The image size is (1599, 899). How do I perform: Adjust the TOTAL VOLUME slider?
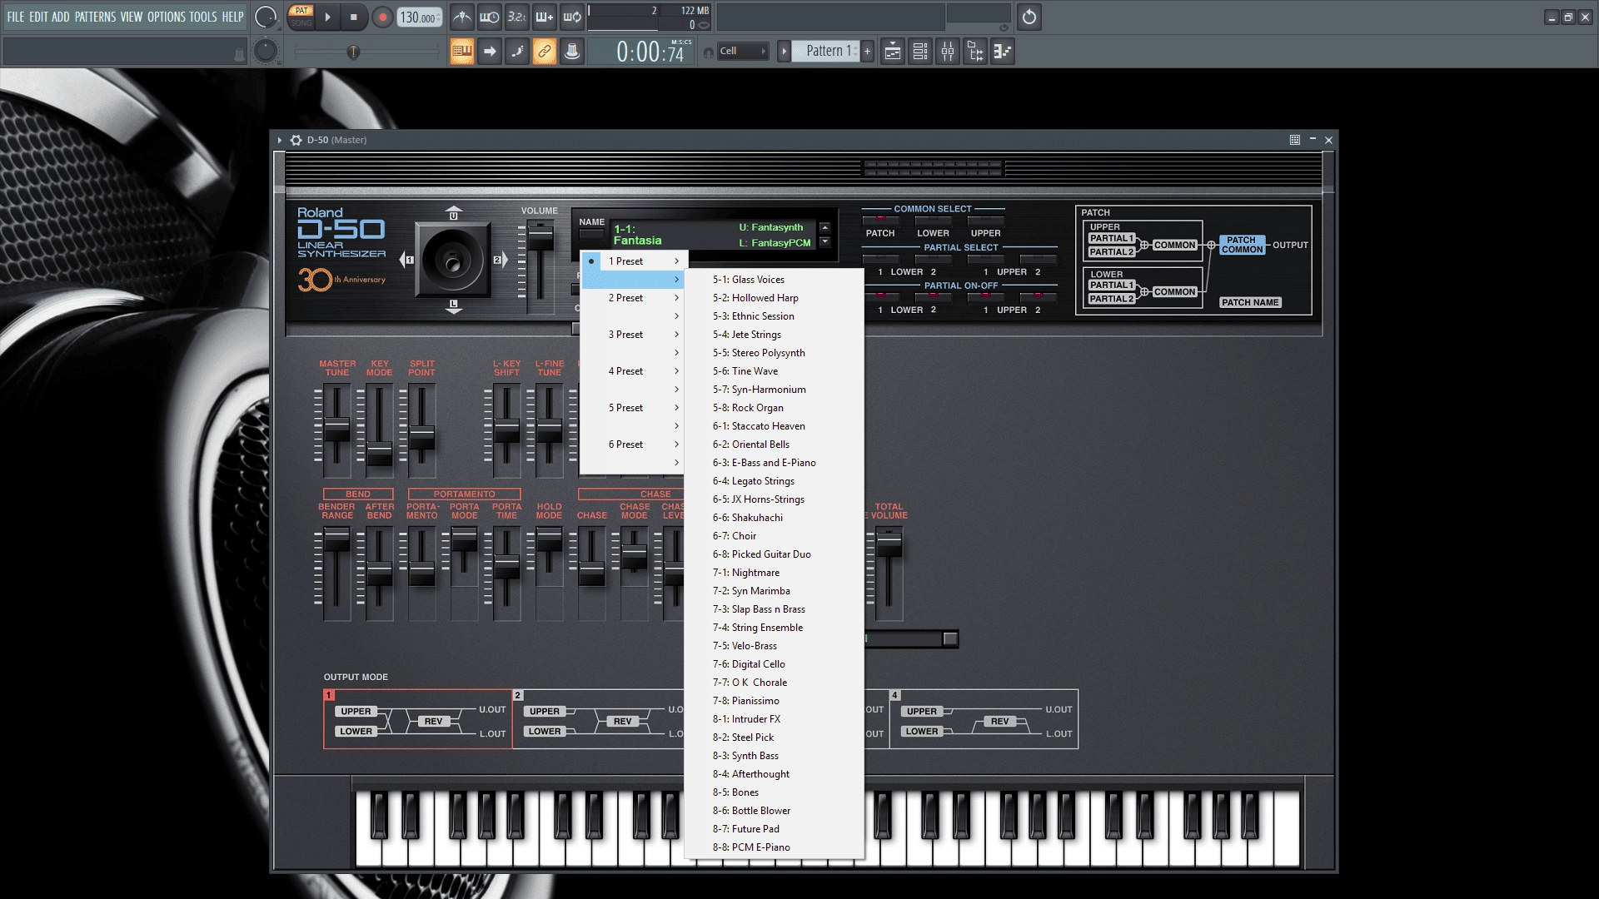tap(889, 546)
